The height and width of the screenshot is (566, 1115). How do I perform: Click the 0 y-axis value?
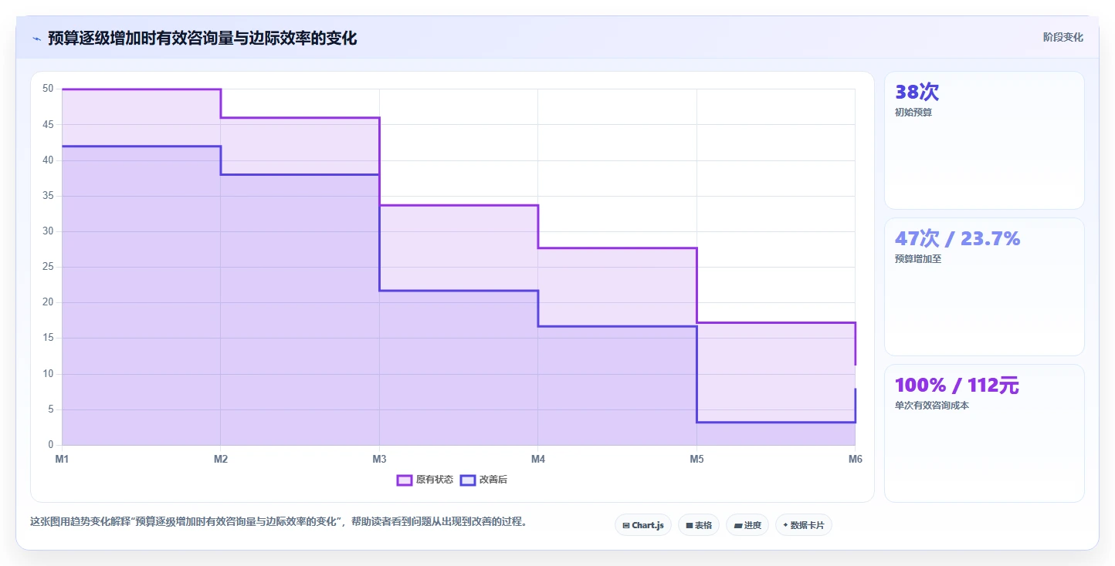[x=51, y=445]
